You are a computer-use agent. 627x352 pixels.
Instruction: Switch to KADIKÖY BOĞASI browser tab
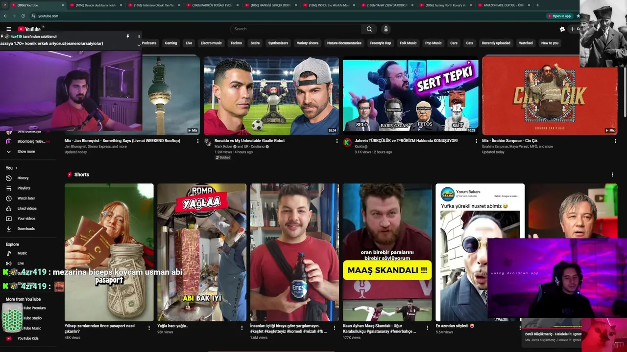212,5
